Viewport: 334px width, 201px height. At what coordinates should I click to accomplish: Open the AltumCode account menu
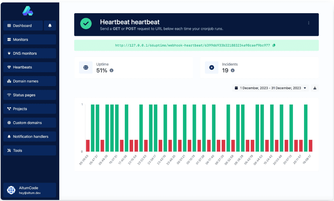pos(29,190)
